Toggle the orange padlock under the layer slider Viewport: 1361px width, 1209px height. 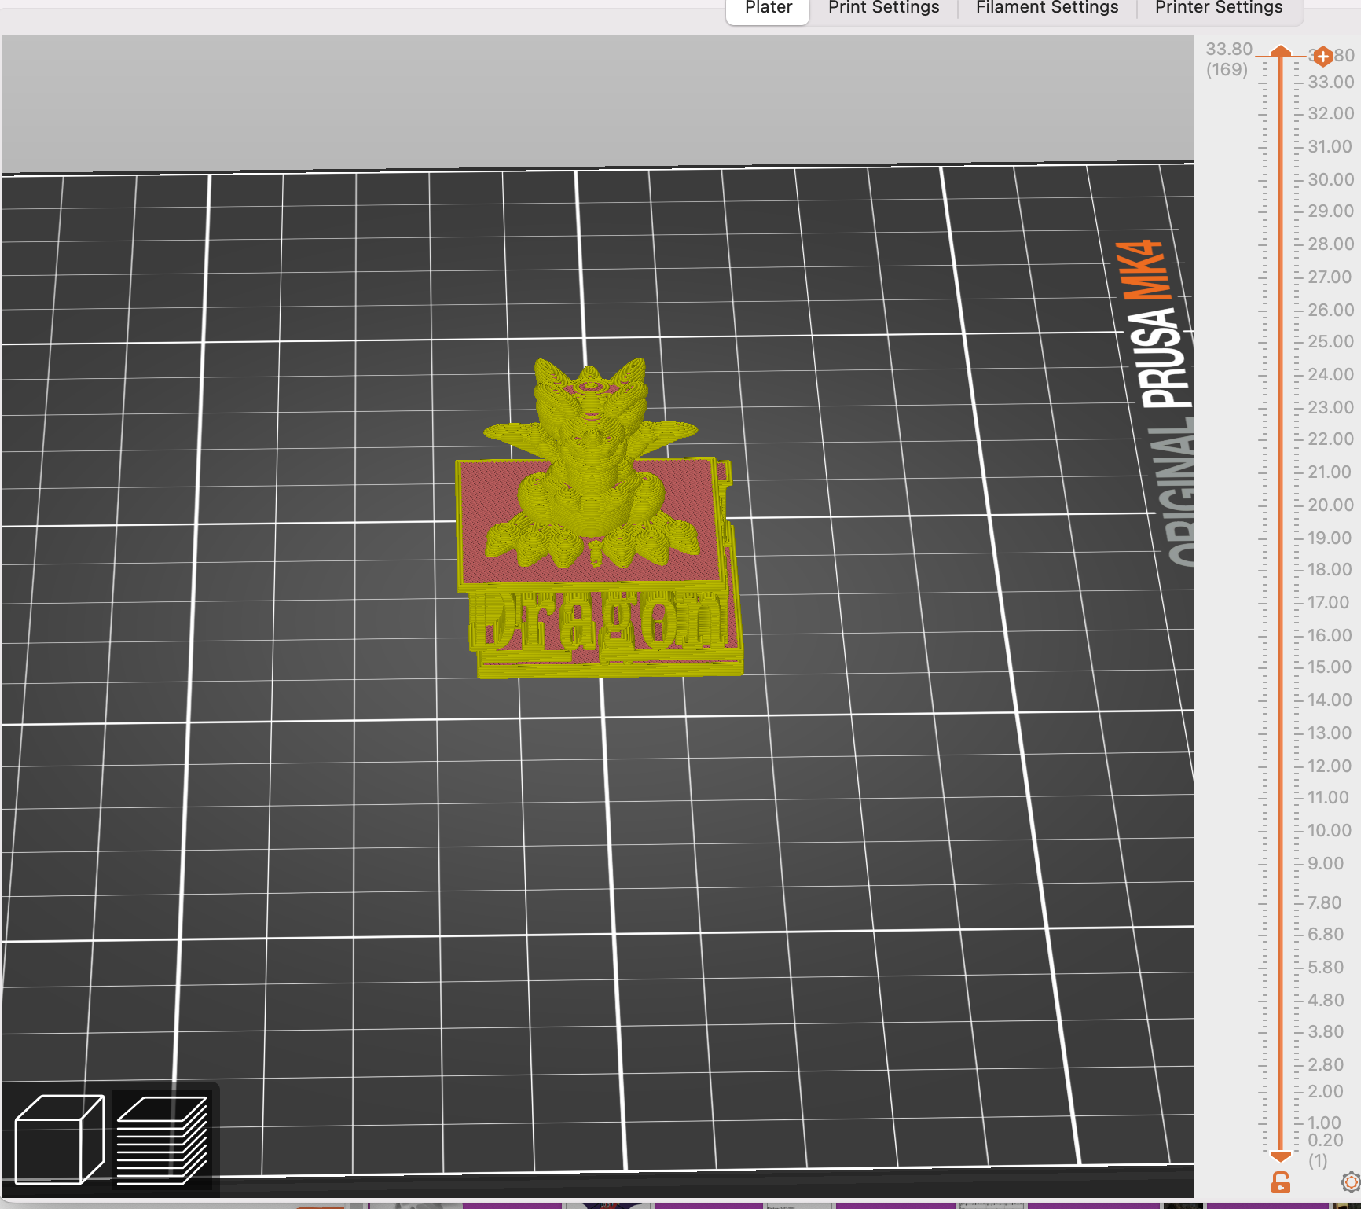(1281, 1182)
